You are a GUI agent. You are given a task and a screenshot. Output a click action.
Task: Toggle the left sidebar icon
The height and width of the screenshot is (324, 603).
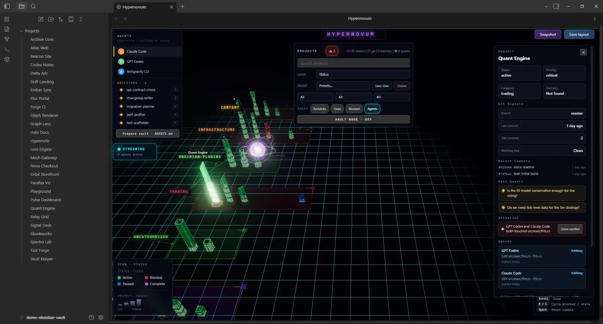[x=7, y=6]
